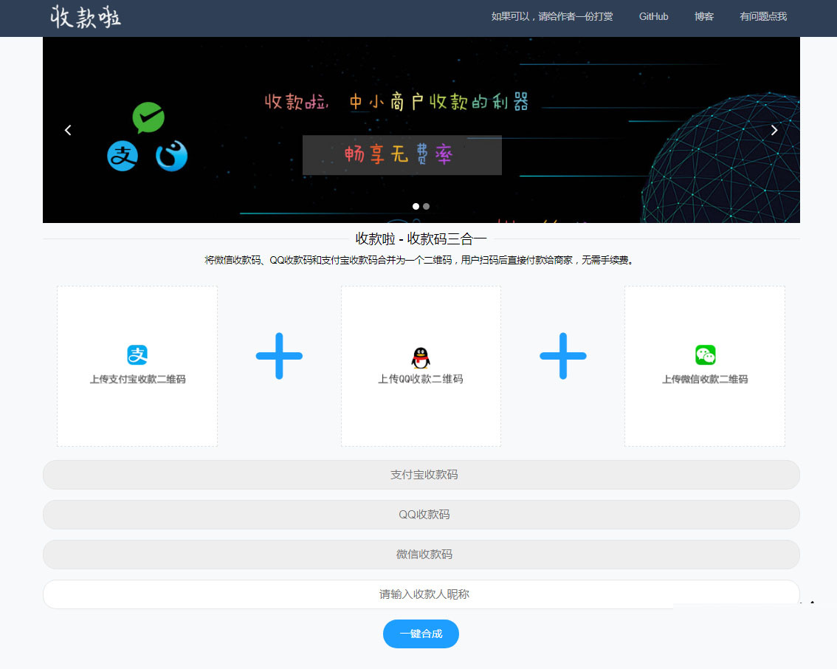Screen dimensions: 837x669
Task: Open the 有问题点我 nav link
Action: [x=763, y=16]
